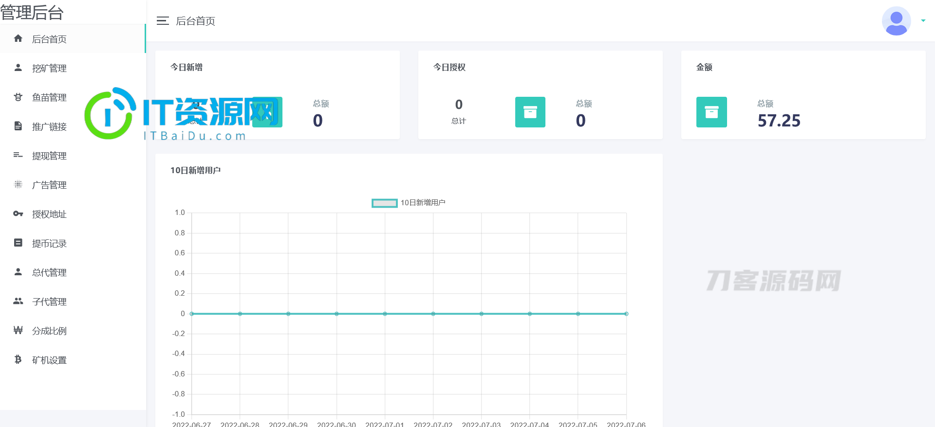Click archive icon in 金额 card

coord(711,112)
